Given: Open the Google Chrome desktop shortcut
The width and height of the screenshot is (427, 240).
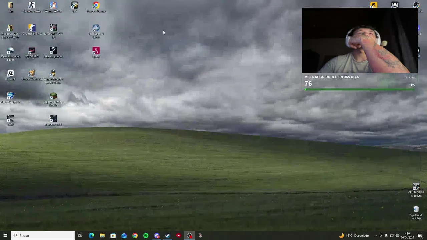Looking at the screenshot, I should tap(96, 7).
